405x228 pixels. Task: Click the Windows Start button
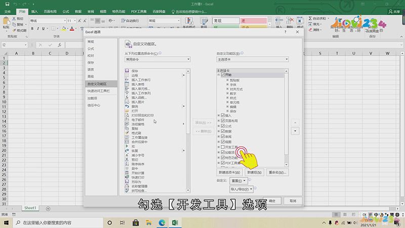tap(6, 222)
